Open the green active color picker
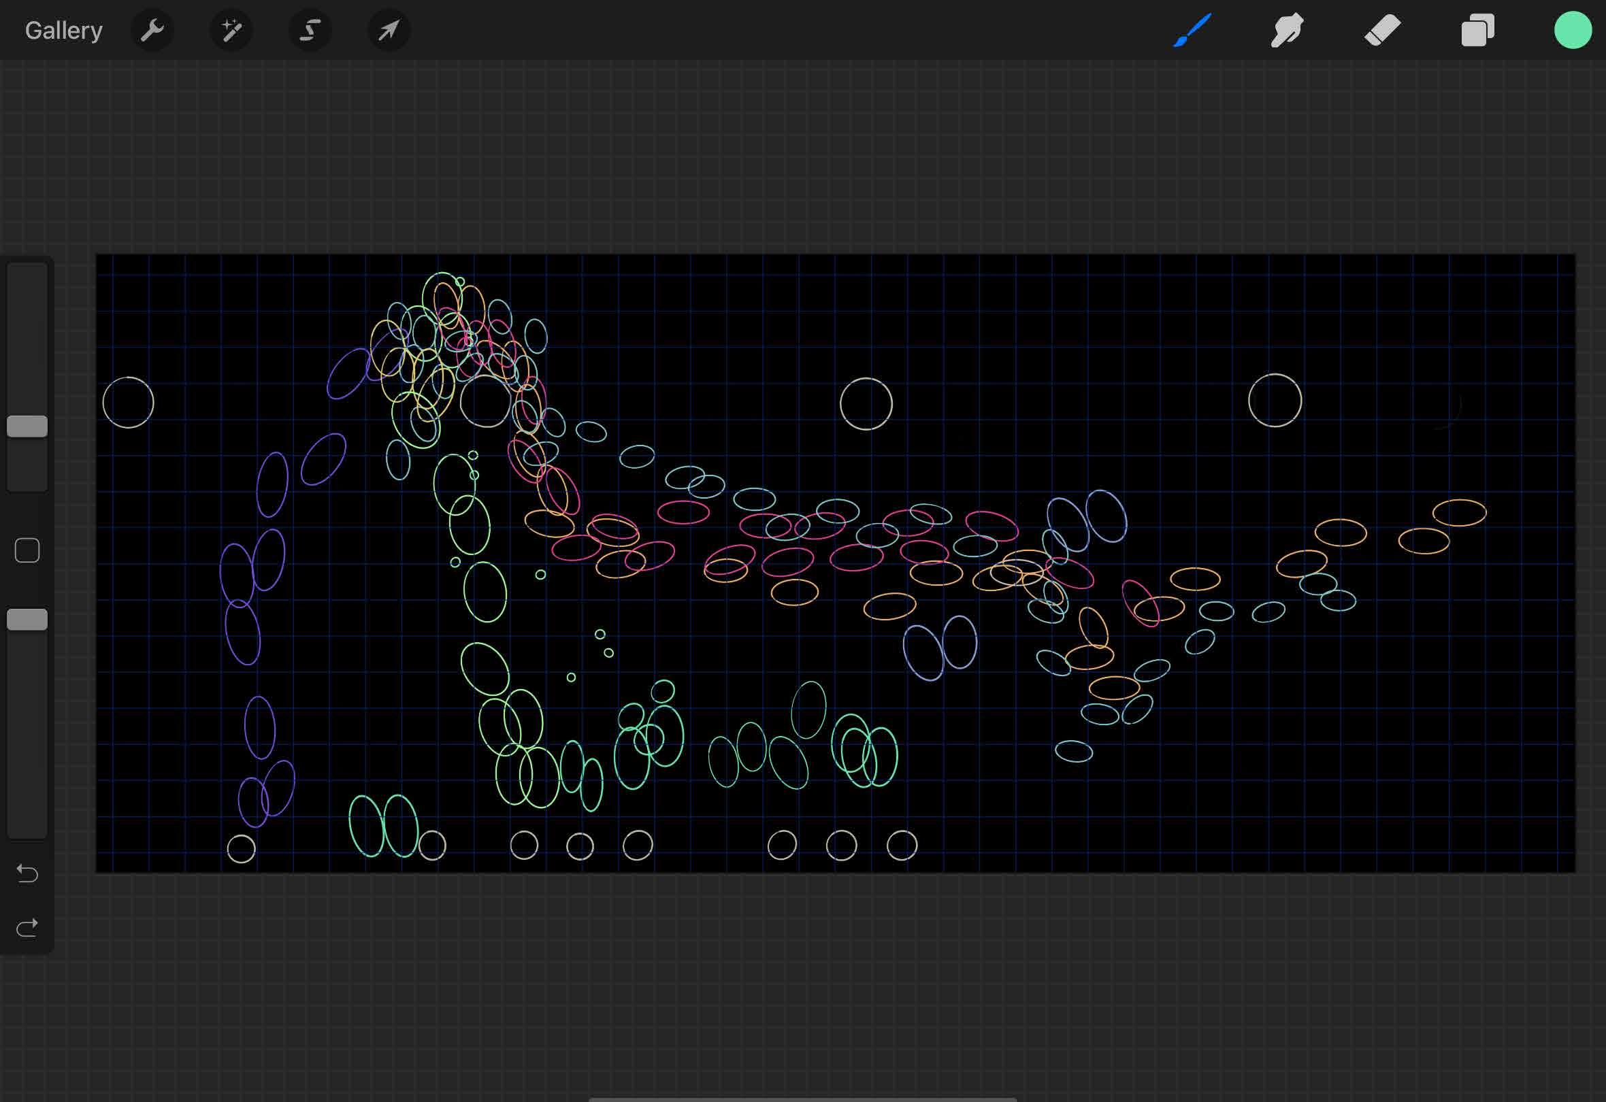 tap(1572, 31)
